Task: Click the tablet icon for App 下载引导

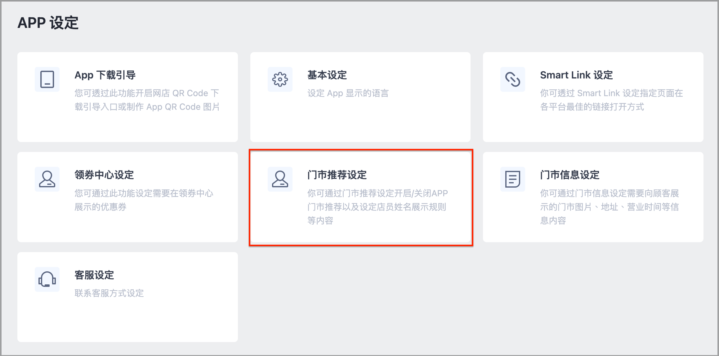Action: (47, 79)
